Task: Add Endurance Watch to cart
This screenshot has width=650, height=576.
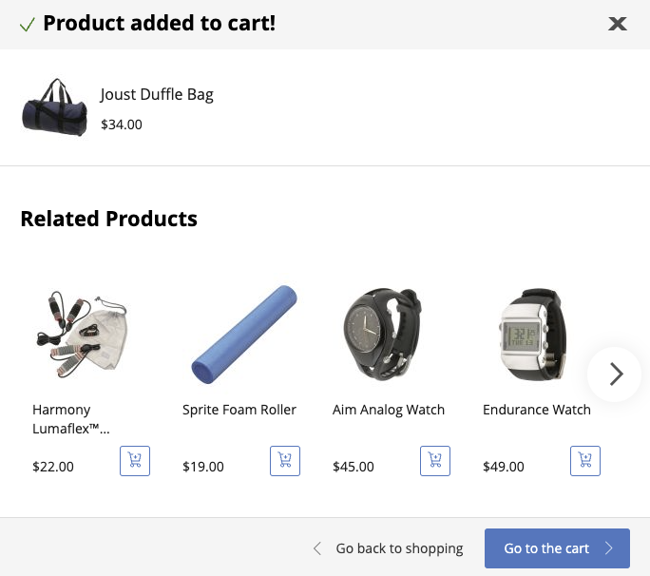Action: (x=585, y=461)
